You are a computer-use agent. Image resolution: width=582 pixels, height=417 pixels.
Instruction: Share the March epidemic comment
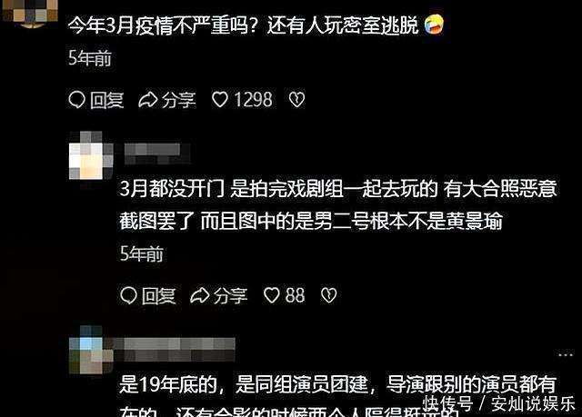[167, 100]
